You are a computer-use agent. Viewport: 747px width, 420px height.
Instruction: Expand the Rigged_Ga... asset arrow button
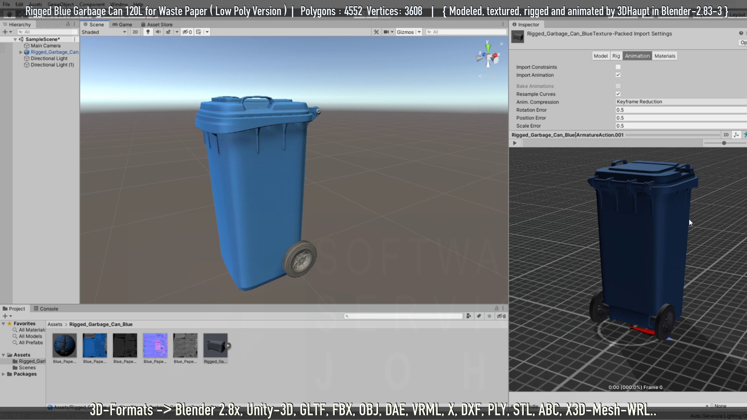pyautogui.click(x=228, y=345)
